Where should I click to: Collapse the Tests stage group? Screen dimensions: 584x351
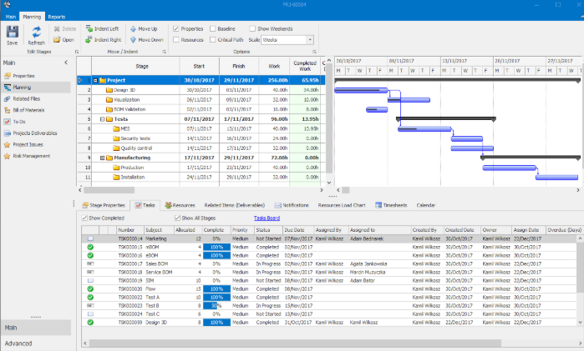click(x=102, y=119)
